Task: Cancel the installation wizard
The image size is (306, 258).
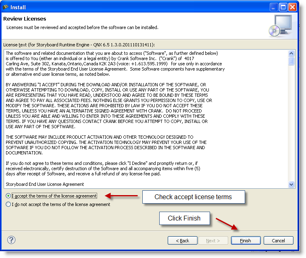Action: click(x=278, y=241)
